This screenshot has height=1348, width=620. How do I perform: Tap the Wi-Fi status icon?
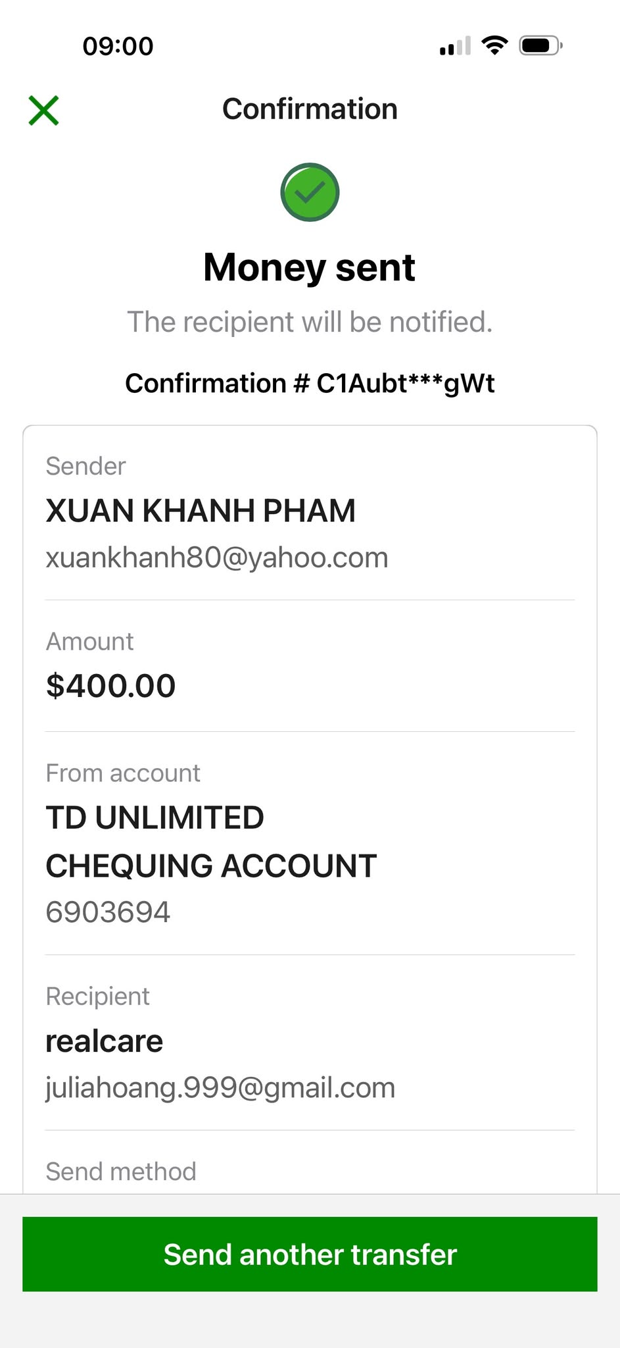[494, 45]
